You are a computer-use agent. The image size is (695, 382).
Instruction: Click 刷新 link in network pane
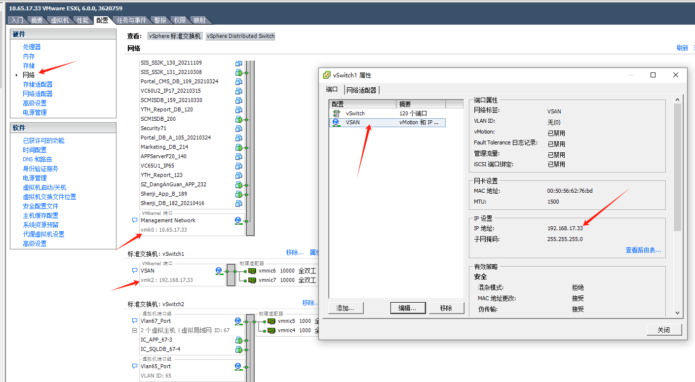(682, 48)
